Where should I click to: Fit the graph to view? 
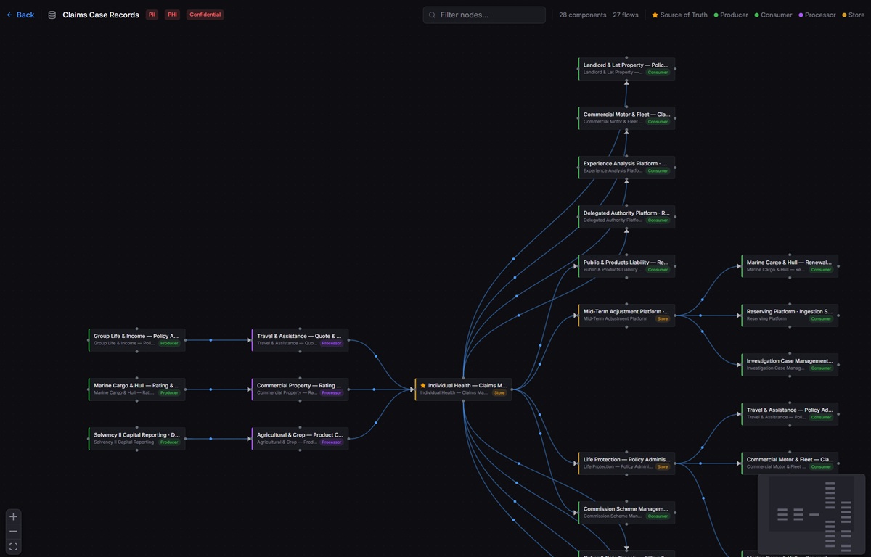(x=13, y=546)
